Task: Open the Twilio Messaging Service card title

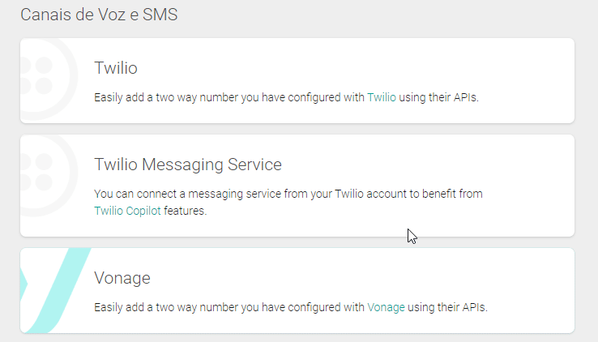Action: click(x=188, y=165)
